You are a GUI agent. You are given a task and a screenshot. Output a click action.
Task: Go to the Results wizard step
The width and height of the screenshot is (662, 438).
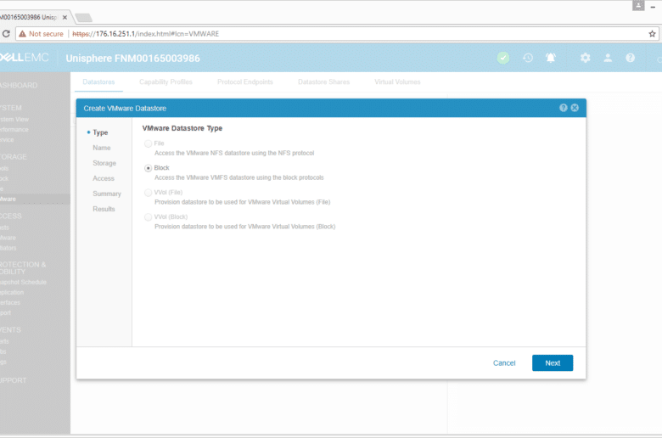[x=104, y=209]
